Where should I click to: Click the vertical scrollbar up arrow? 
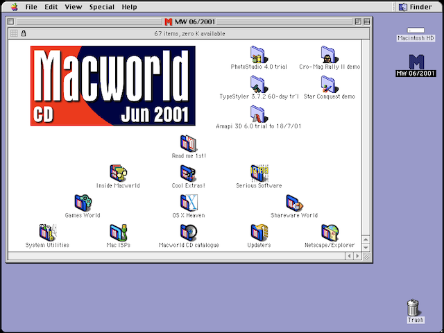click(x=366, y=240)
